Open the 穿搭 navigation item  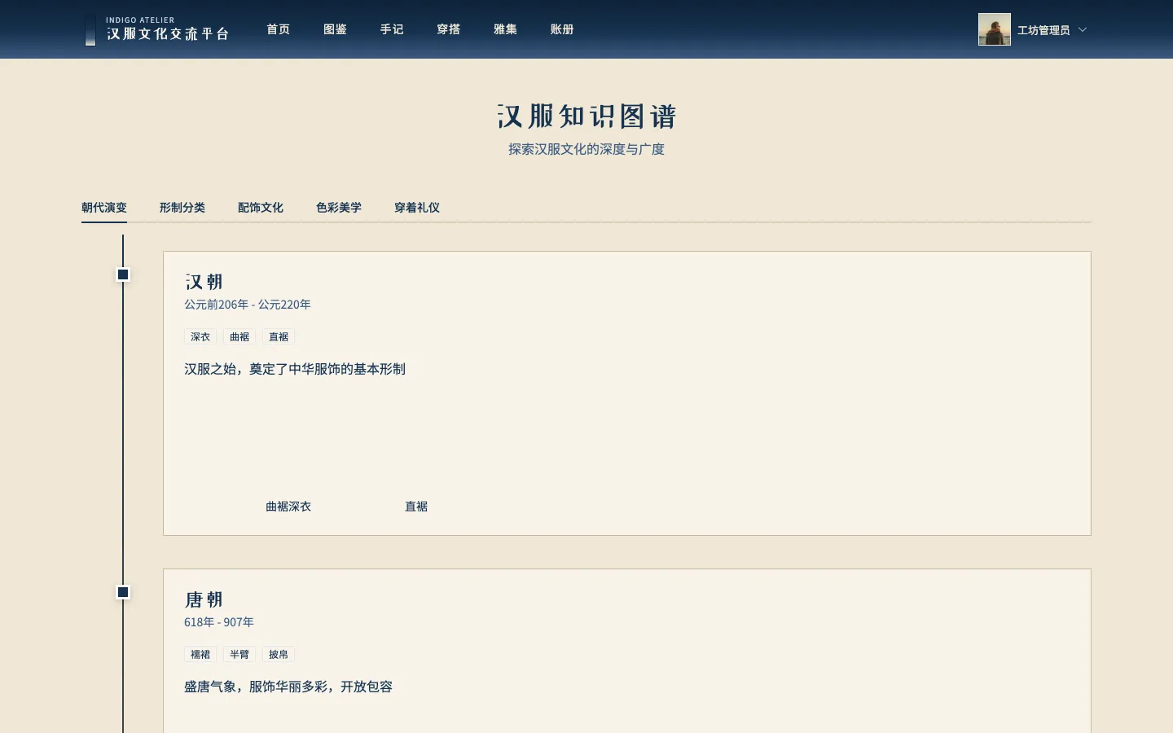[x=449, y=29]
